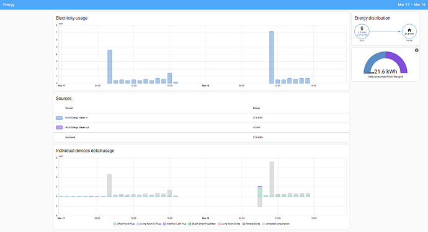Screen dimensions: 428x232
Task: Toggle Office Power Plug legend item
Action: coord(124,224)
